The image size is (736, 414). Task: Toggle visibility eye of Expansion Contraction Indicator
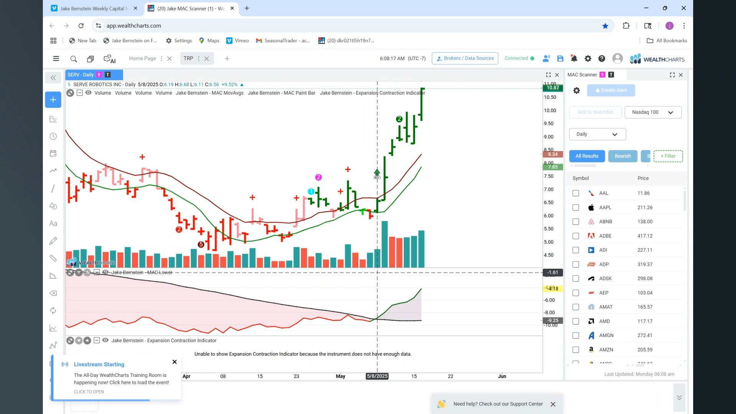tap(105, 340)
